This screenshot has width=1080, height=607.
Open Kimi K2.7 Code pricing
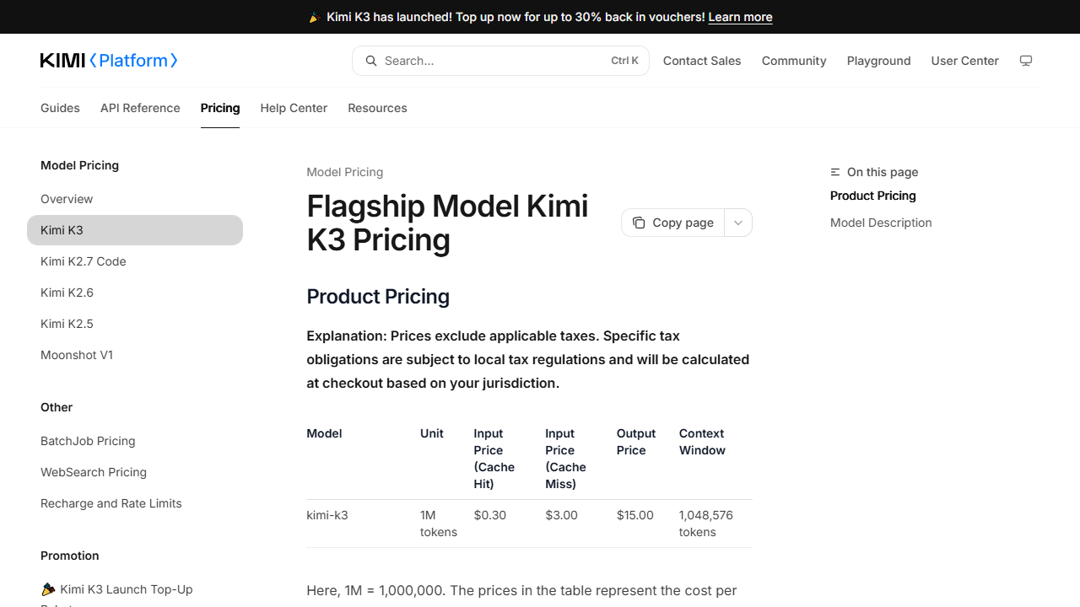click(135, 261)
